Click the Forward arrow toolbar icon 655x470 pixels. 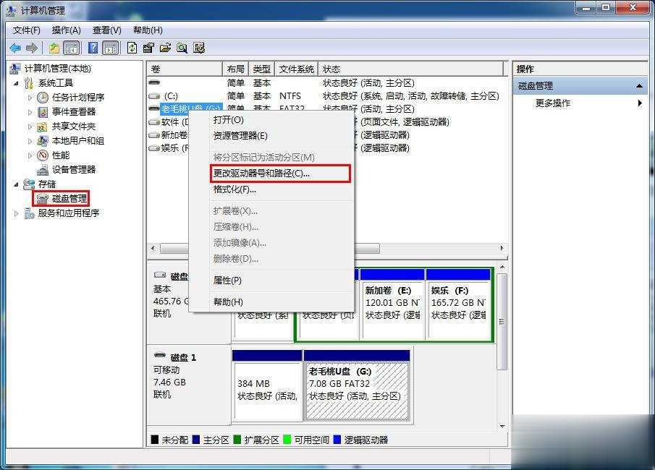click(x=32, y=48)
